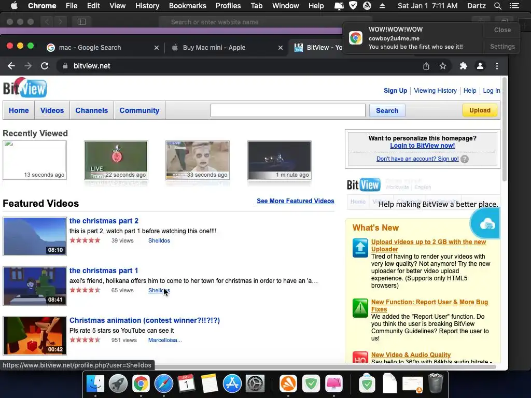Screen dimensions: 531x398
Task: Switch to the mac - Google Search tab
Action: tap(90, 48)
